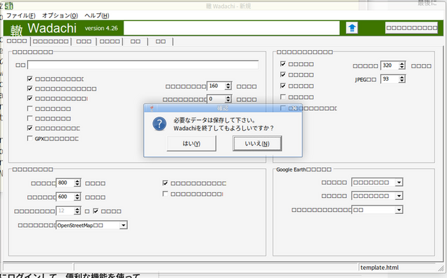Open the ヘルプ(H) menu
Image resolution: width=447 pixels, height=278 pixels.
(x=96, y=15)
